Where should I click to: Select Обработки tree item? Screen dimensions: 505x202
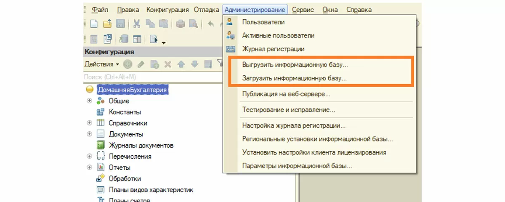125,178
